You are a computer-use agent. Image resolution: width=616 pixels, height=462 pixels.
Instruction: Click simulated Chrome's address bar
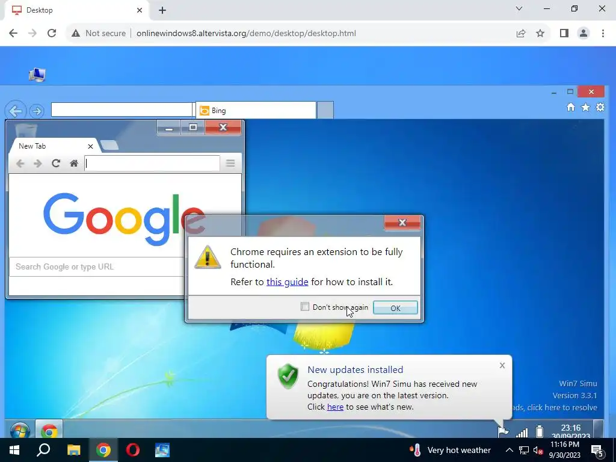[x=152, y=164]
